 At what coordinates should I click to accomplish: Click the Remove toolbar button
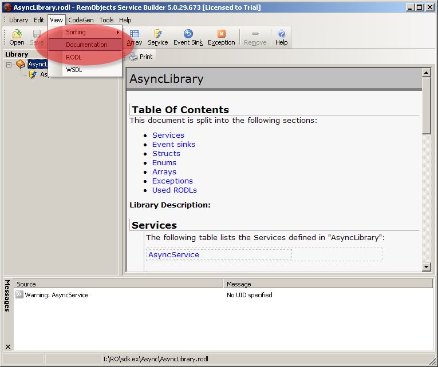pyautogui.click(x=255, y=38)
